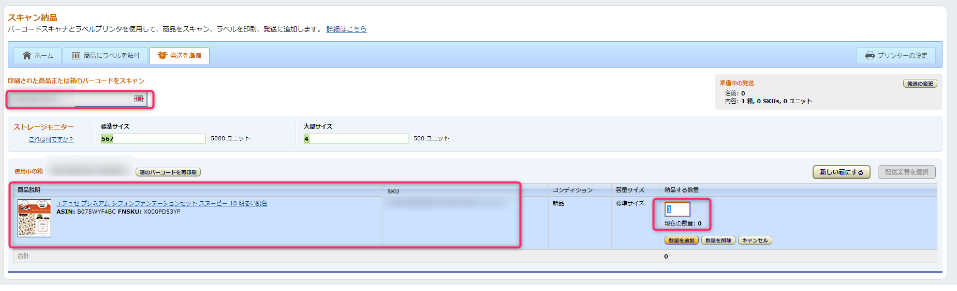Switch to the 発送を準備 tab
This screenshot has width=957, height=291.
click(179, 56)
